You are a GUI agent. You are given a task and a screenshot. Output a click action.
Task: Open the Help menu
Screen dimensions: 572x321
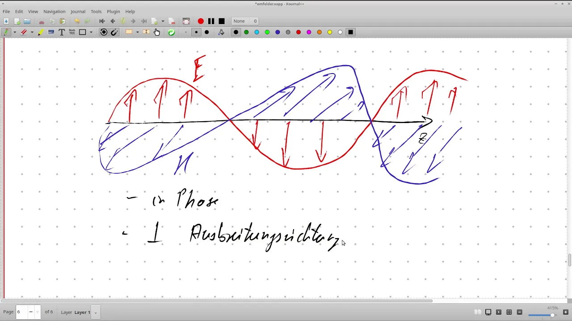(130, 11)
